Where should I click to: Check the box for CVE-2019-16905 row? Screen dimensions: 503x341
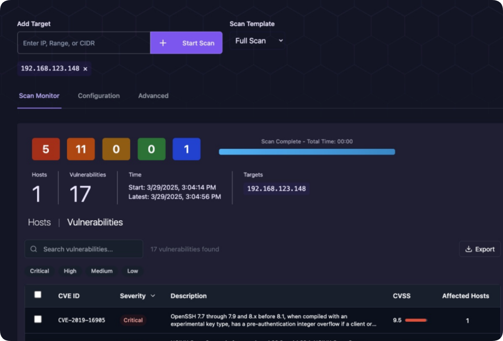point(38,319)
